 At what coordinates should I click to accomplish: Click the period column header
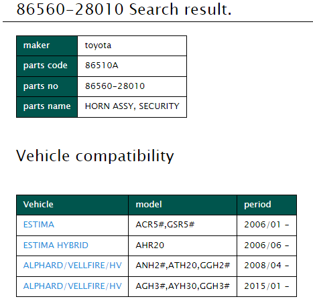267,205
